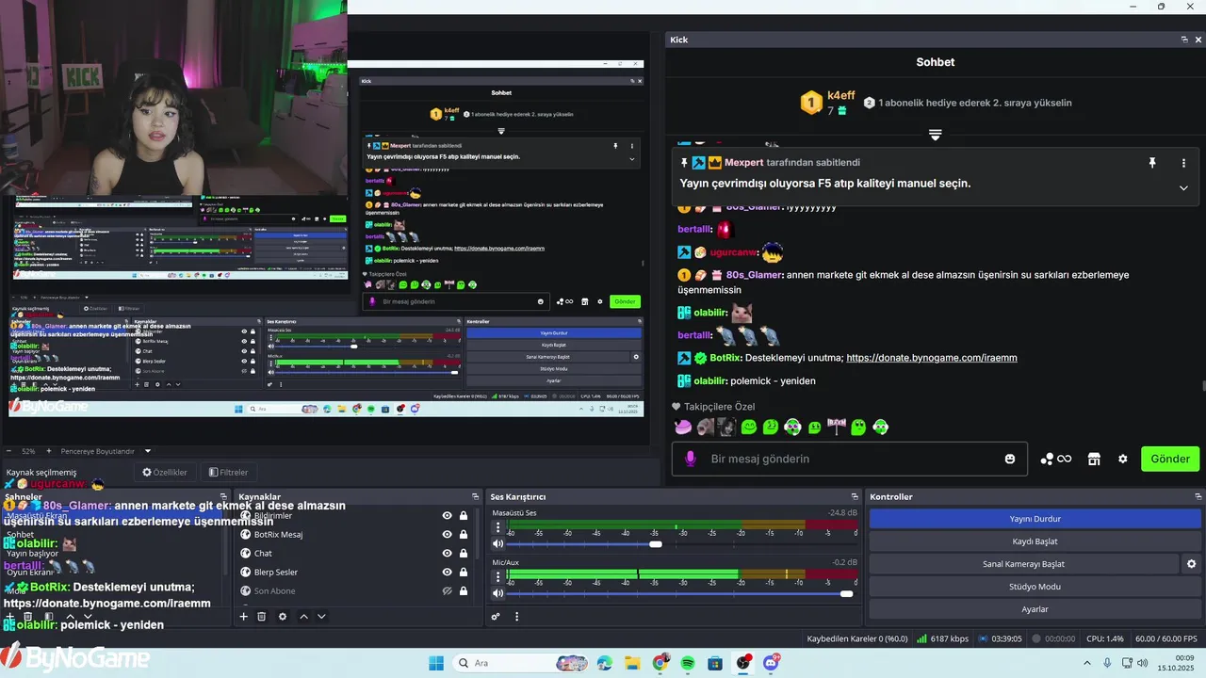Click the pin icon on pinned message
This screenshot has height=678, width=1206.
[x=1151, y=163]
